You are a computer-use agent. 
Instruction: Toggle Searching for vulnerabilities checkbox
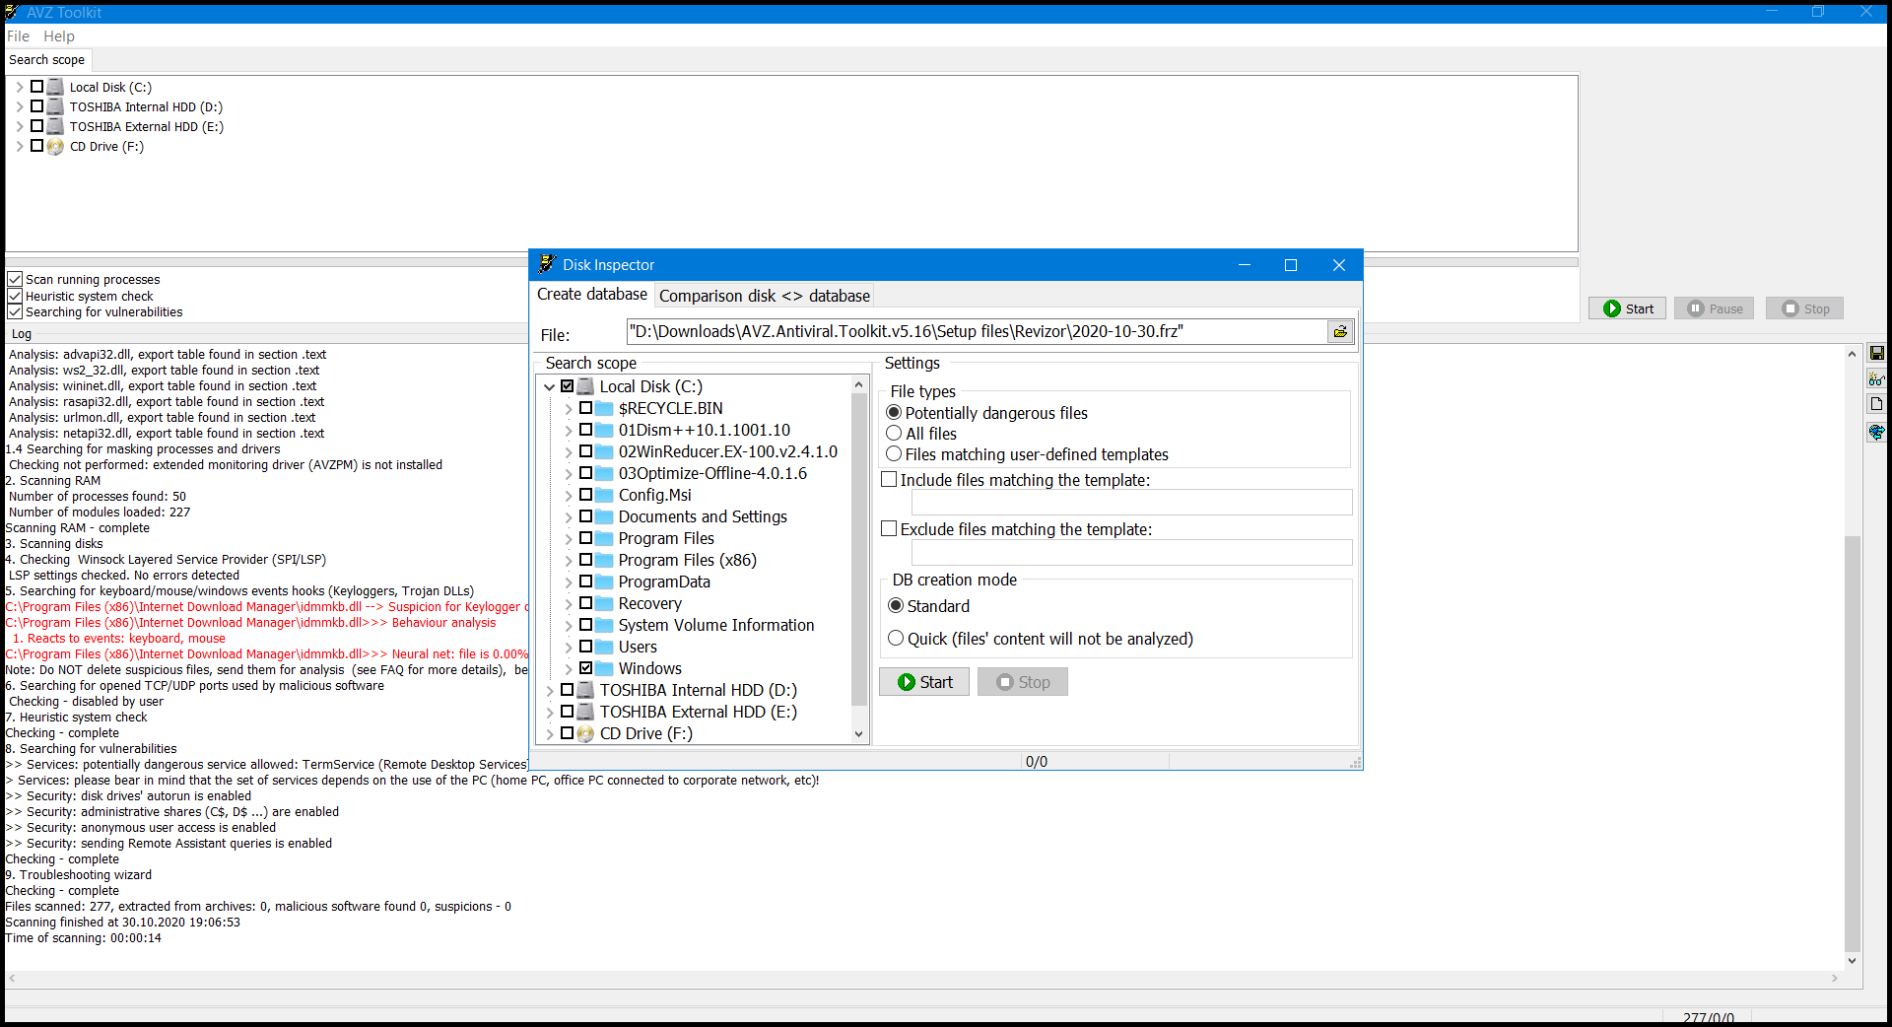(15, 311)
